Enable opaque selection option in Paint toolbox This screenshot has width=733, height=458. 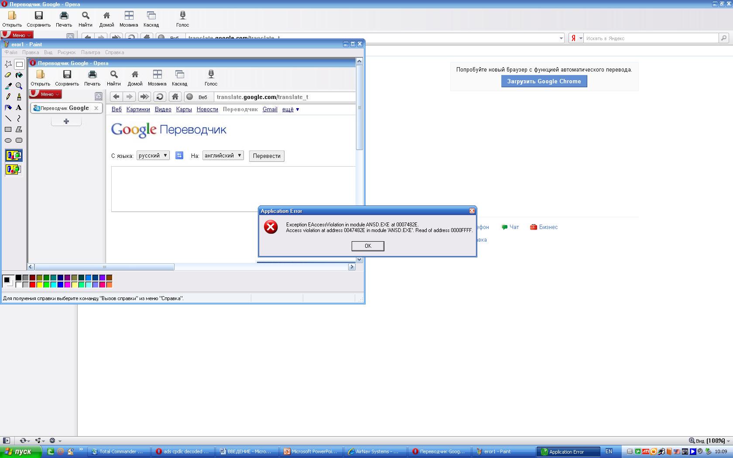coord(14,155)
